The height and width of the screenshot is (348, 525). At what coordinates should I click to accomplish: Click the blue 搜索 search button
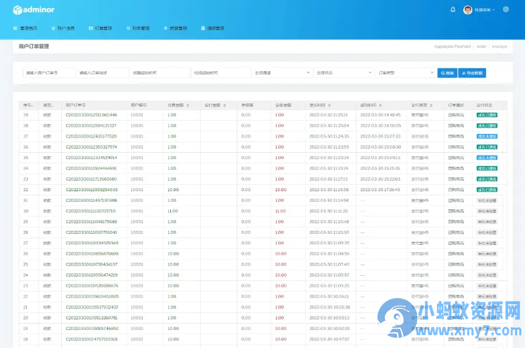click(447, 73)
